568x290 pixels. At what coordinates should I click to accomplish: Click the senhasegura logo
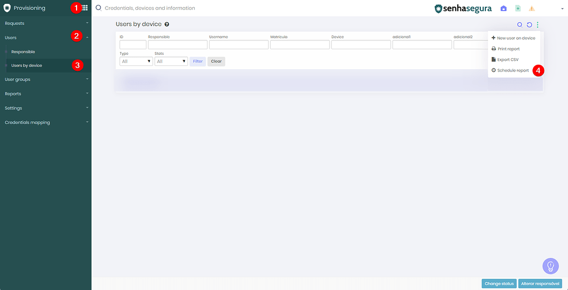point(463,8)
